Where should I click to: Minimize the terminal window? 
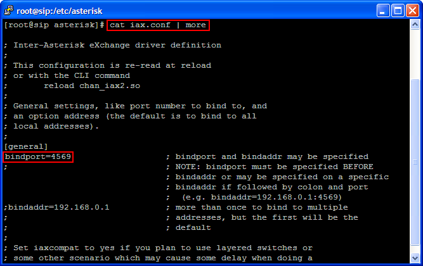(382, 9)
